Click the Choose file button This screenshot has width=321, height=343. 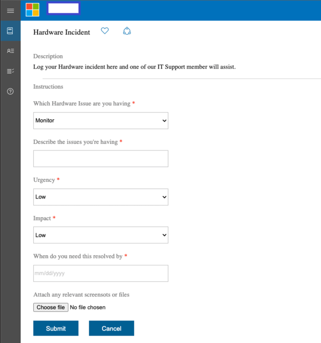point(51,307)
